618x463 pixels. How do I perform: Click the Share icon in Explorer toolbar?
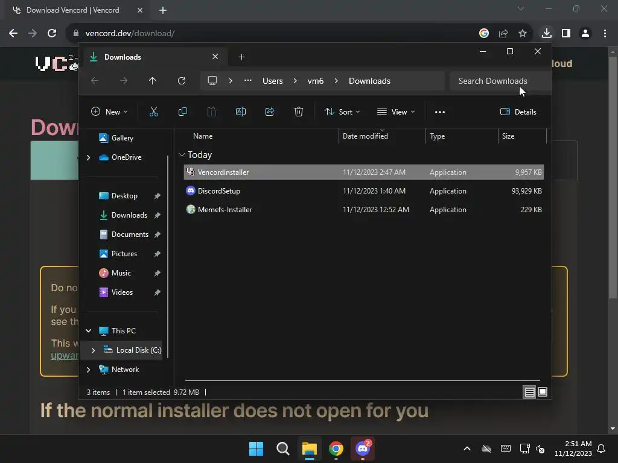(270, 112)
